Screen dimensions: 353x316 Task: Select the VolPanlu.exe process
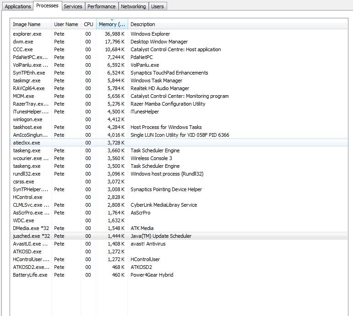[x=179, y=65]
